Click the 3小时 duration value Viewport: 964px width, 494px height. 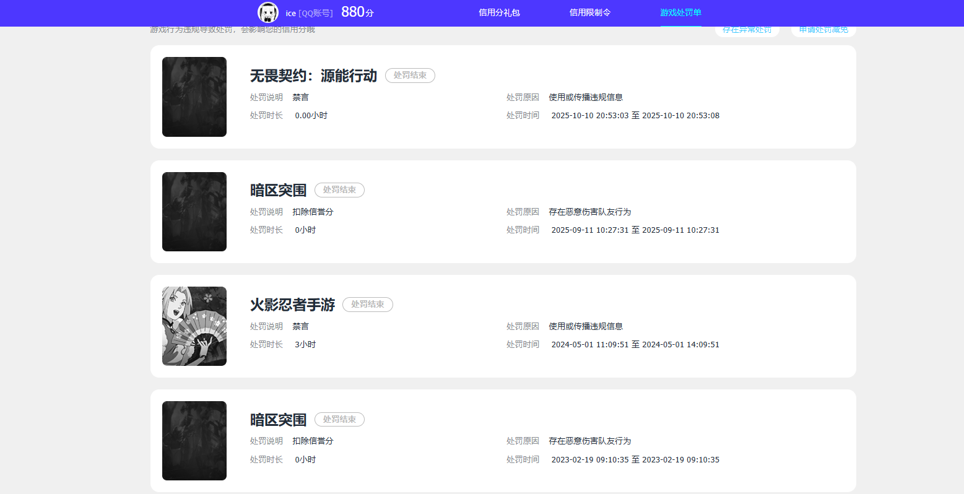coord(305,345)
